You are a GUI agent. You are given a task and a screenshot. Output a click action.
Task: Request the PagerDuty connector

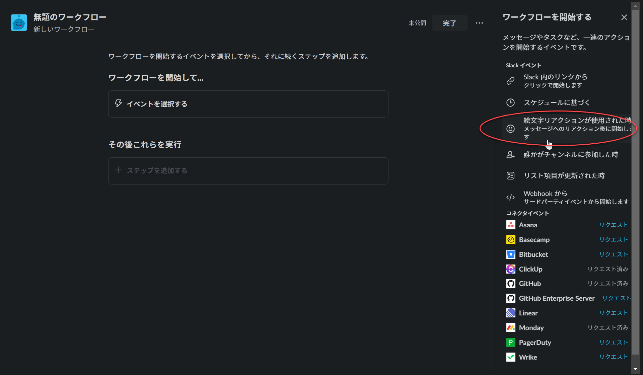614,343
